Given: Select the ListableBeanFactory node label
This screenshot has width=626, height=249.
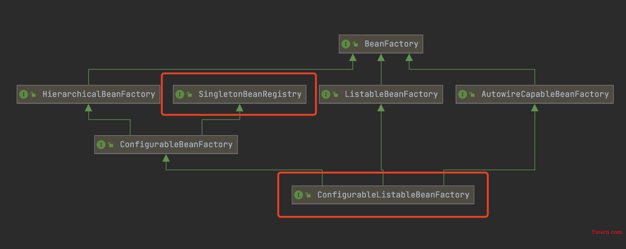Looking at the screenshot, I should pos(391,94).
